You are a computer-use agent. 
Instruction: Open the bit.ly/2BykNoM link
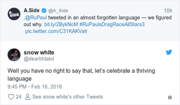coord(61,24)
